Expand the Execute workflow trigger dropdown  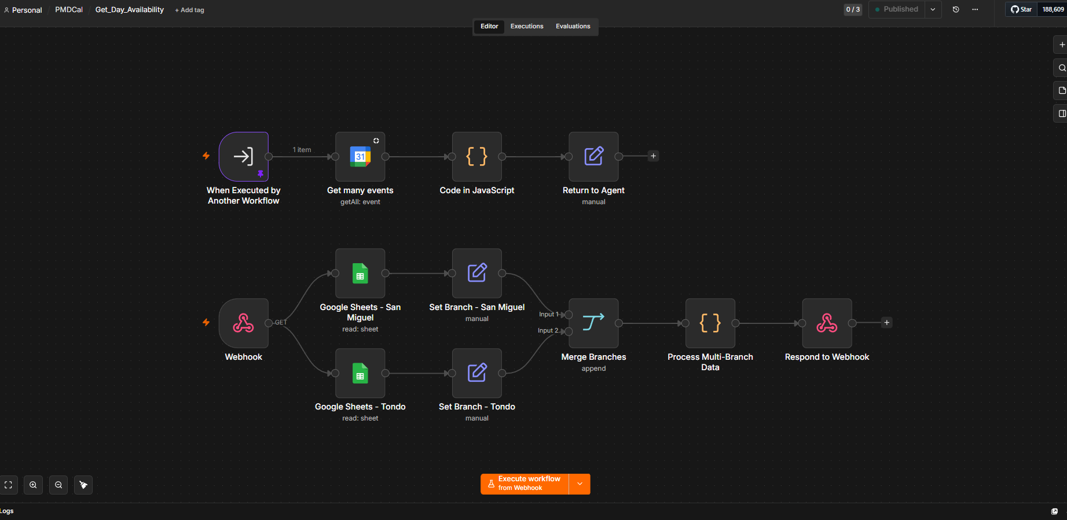coord(580,484)
